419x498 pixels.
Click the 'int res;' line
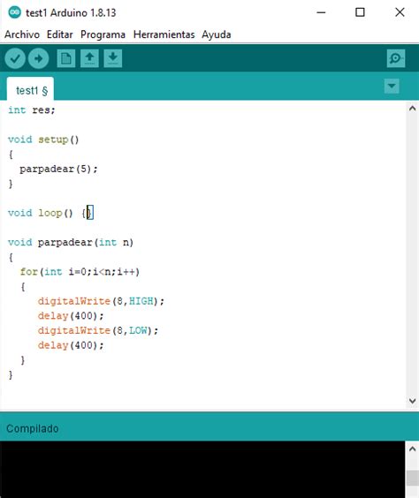pos(32,110)
